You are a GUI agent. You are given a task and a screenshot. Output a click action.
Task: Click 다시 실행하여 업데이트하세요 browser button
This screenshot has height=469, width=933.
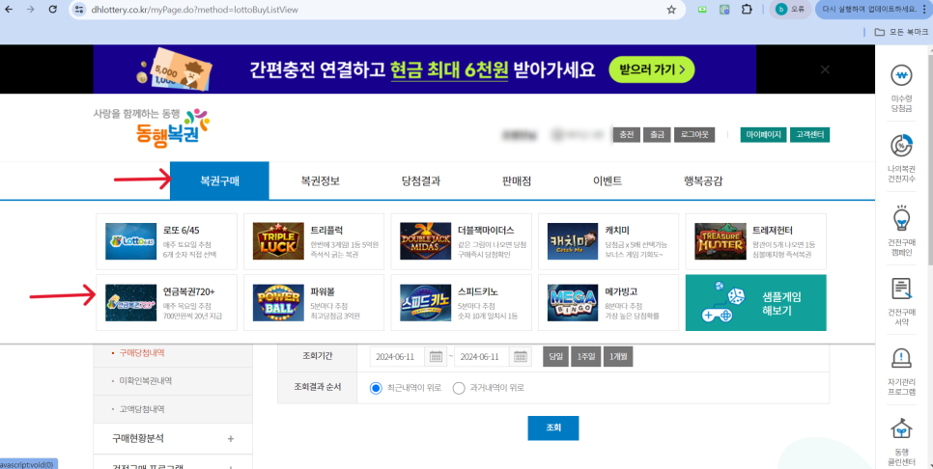(873, 10)
